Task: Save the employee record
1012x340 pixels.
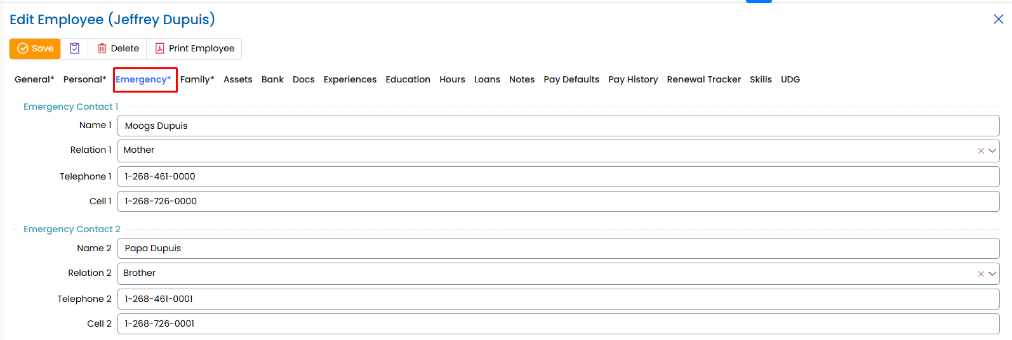Action: pyautogui.click(x=35, y=48)
